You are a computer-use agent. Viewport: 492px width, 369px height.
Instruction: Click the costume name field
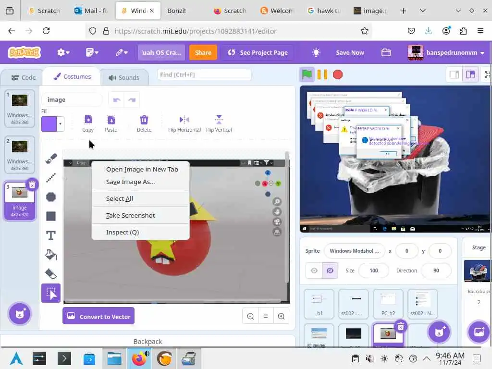pos(72,100)
